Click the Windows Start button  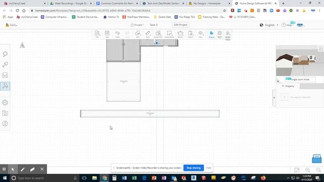5,178
